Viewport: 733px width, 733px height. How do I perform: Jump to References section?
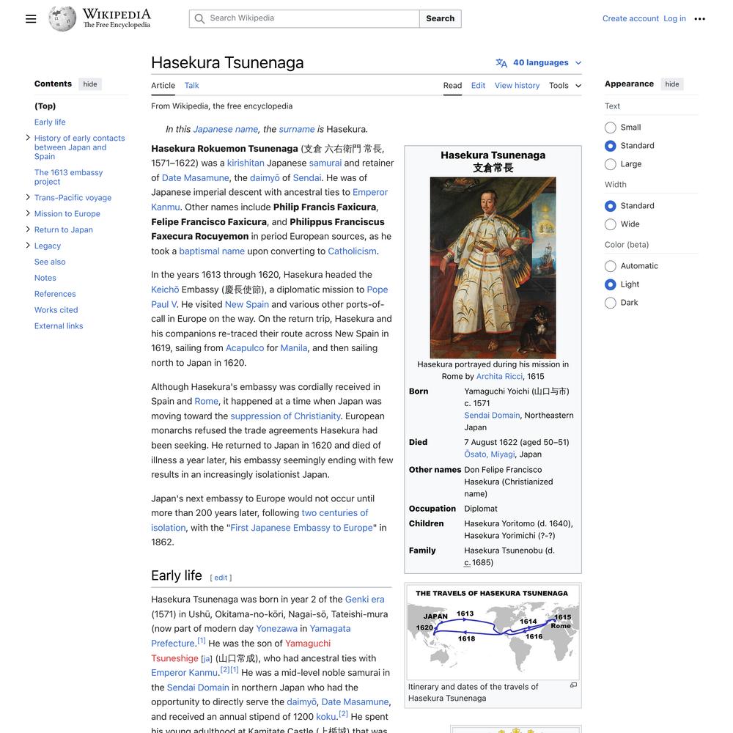click(x=55, y=294)
